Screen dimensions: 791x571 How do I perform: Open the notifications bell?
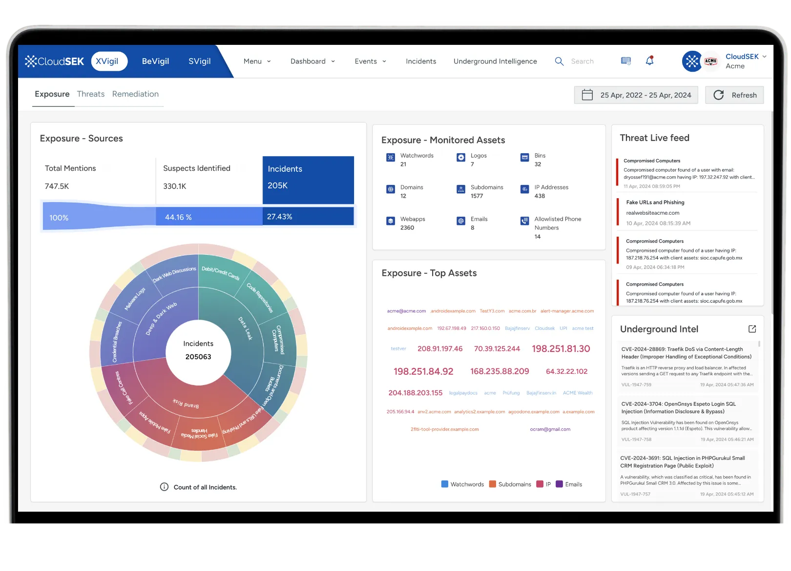(x=649, y=61)
